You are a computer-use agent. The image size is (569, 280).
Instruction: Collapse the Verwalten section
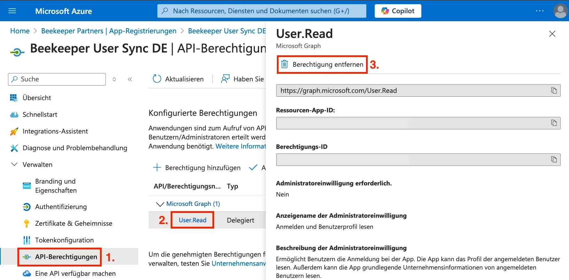(14, 165)
